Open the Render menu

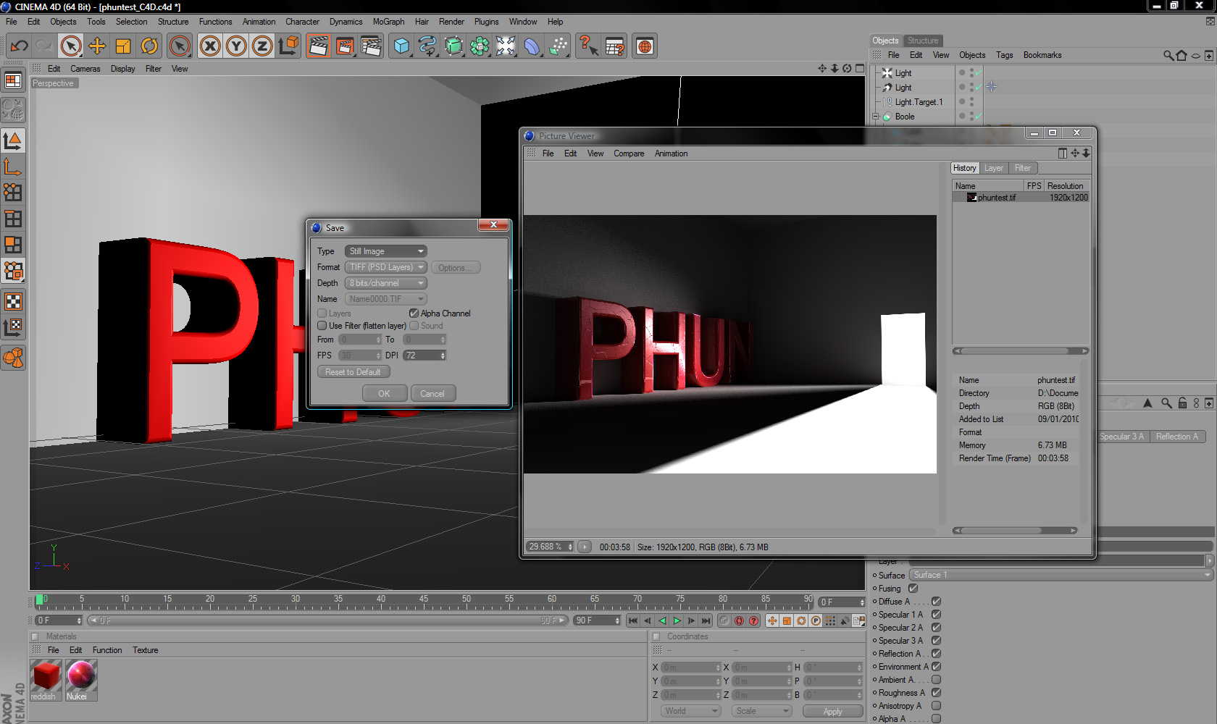tap(451, 22)
